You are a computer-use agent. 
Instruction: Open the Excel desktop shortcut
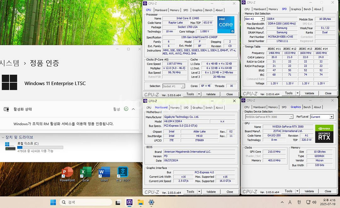[86, 174]
